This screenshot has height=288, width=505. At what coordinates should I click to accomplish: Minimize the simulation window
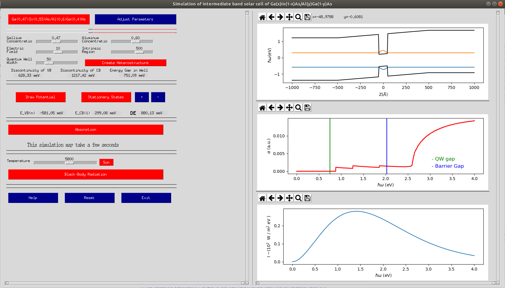tap(488, 4)
